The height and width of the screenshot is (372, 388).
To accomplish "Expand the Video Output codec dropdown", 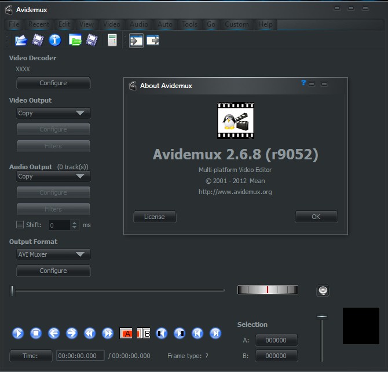I will [x=53, y=113].
